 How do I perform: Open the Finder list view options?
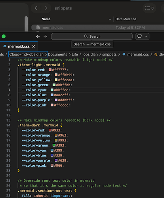pos(149,8)
